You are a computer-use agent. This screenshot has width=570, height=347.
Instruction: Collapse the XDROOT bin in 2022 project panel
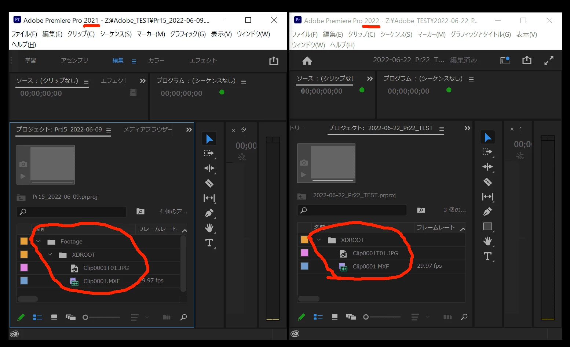tap(319, 240)
